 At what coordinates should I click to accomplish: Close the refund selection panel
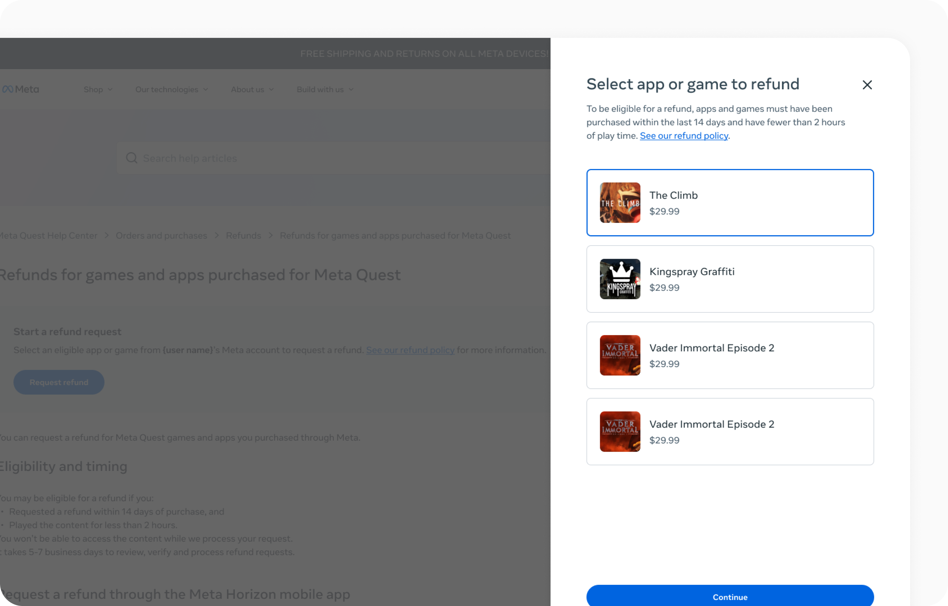point(867,85)
